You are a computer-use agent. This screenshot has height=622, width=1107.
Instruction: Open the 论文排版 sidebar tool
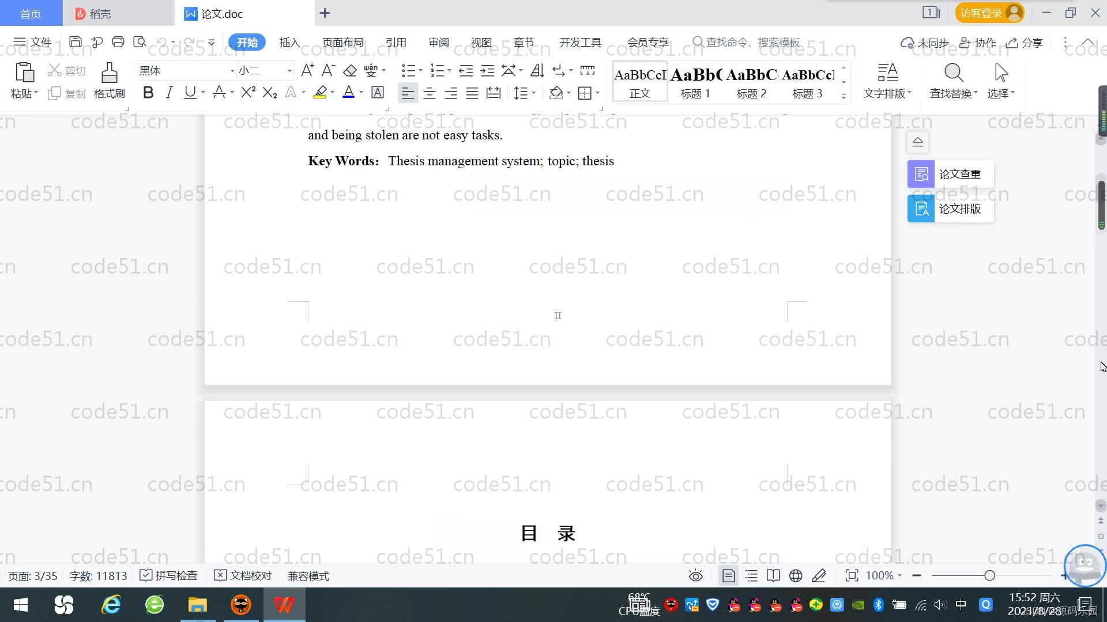pos(948,208)
